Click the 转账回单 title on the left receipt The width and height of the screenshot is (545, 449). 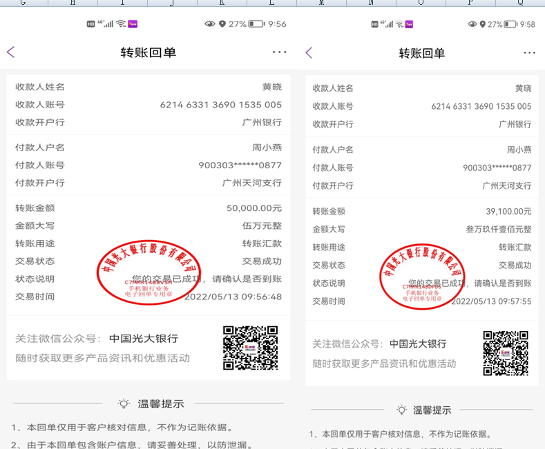coord(148,52)
